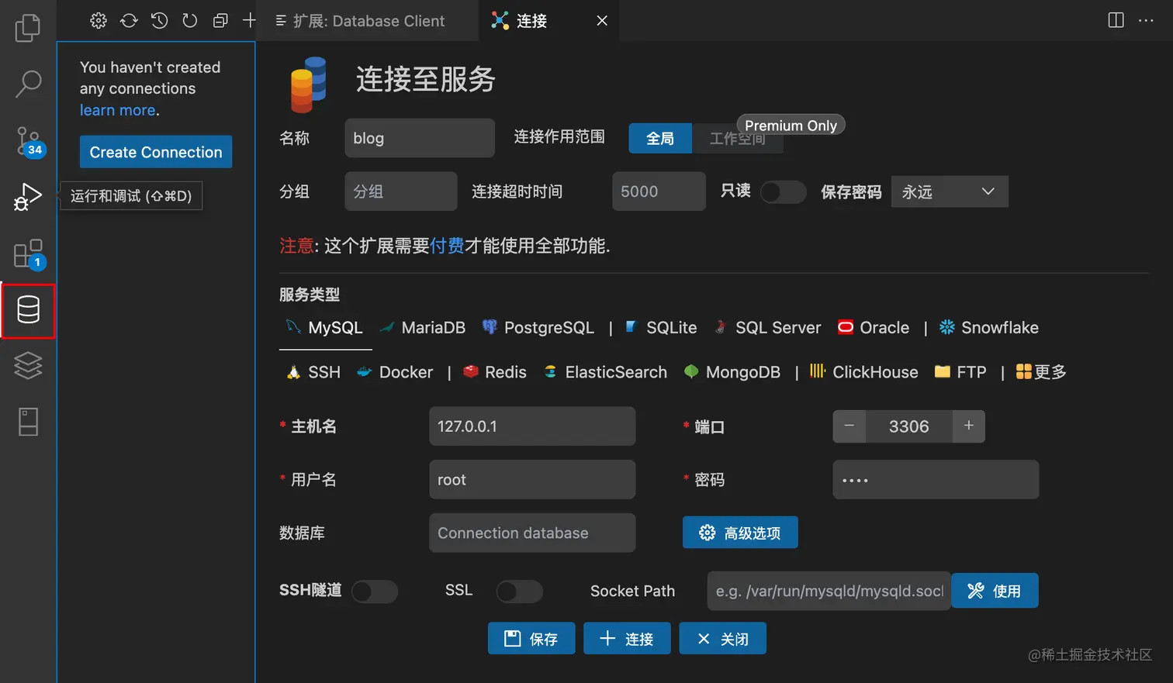Save the connection with 保存
The image size is (1173, 683).
tap(531, 639)
